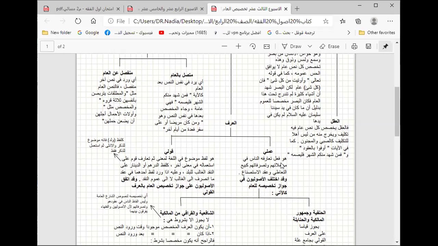This screenshot has width=438, height=246.
Task: Click the Back navigation arrow
Action: click(47, 21)
